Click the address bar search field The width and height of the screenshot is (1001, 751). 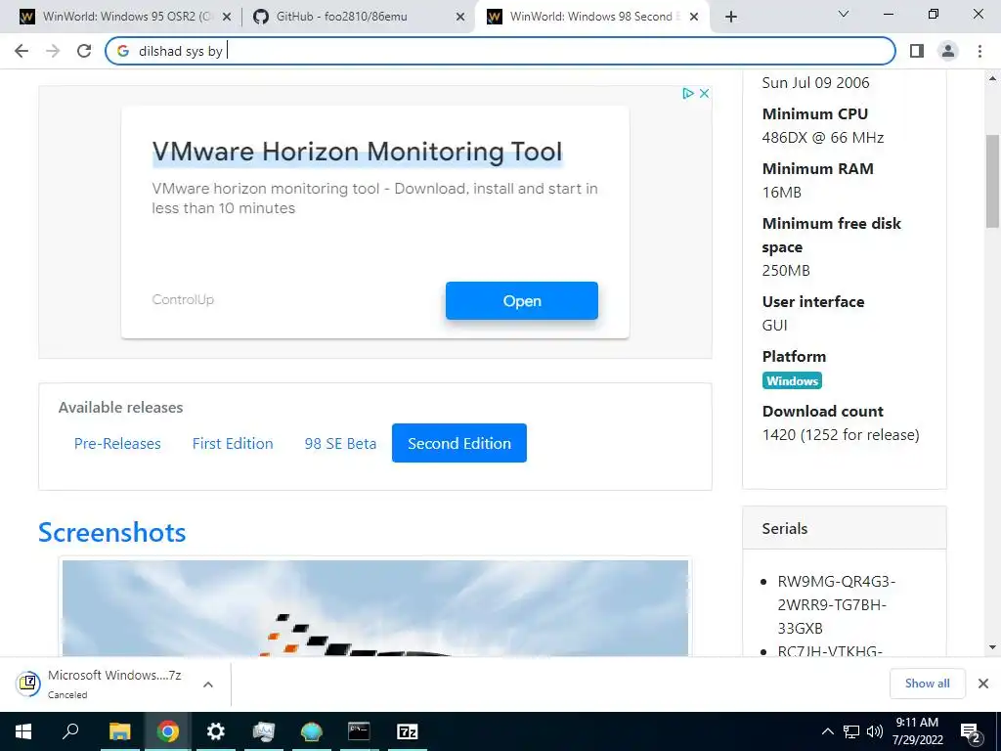coord(500,51)
